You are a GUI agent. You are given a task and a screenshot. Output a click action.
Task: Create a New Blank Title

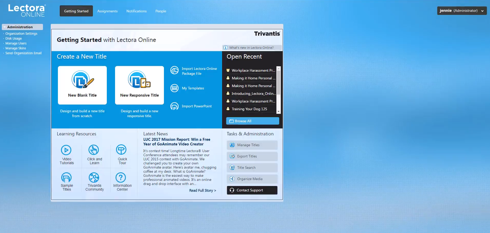click(82, 85)
